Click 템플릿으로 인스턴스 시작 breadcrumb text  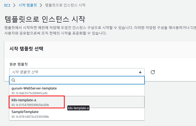click(65, 5)
